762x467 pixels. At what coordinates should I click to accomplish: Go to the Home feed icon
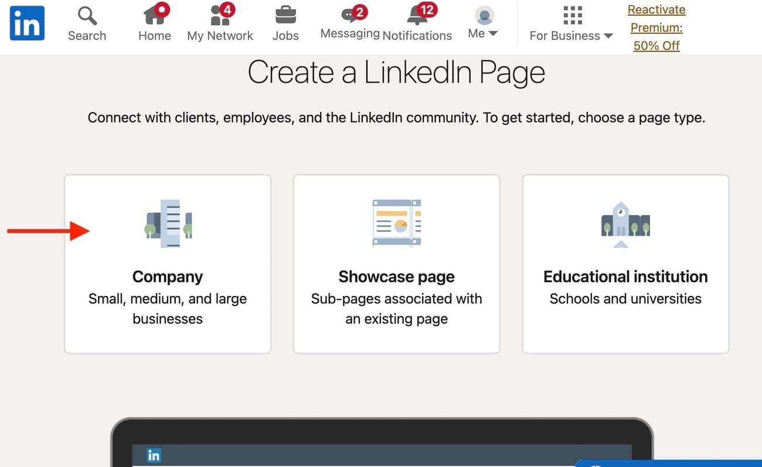(155, 15)
